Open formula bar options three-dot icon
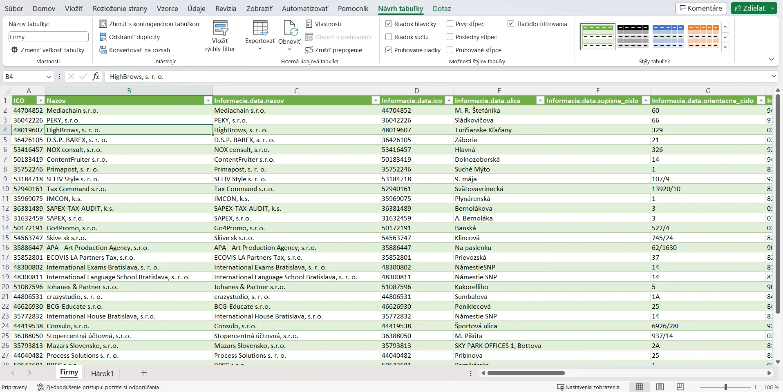The image size is (783, 392). 59,76
